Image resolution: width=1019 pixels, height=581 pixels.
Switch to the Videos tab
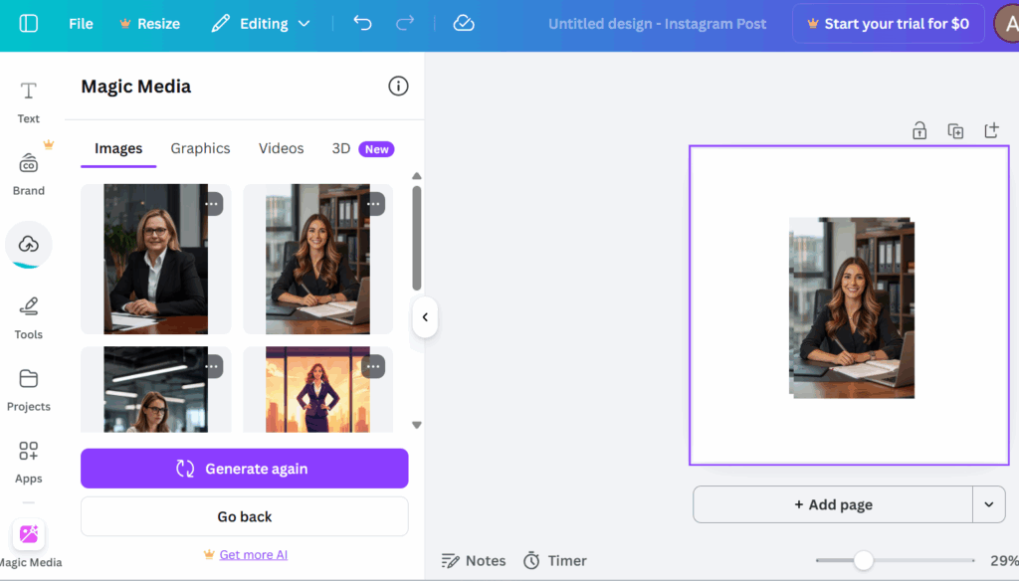(x=281, y=148)
